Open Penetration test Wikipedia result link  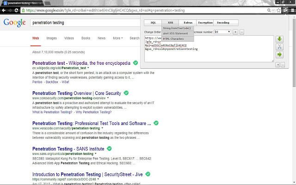81,63
